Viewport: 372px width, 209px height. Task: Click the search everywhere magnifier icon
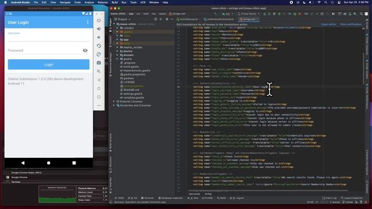(x=362, y=14)
